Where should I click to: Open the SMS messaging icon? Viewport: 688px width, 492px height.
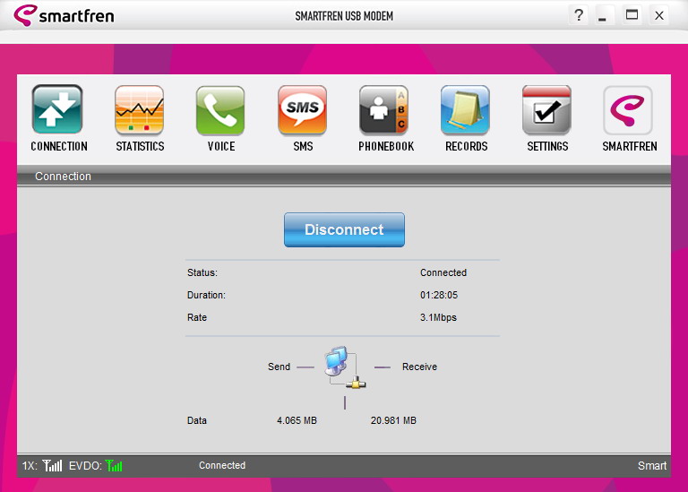(302, 110)
